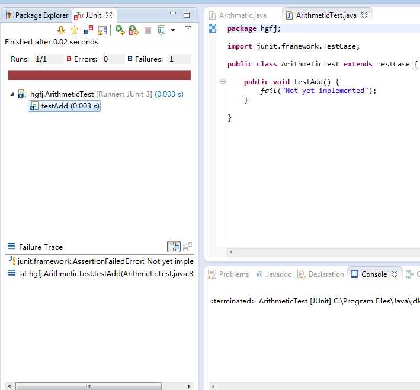Image resolution: width=420 pixels, height=390 pixels.
Task: Click editor overview ruler annotation square
Action: (212, 28)
